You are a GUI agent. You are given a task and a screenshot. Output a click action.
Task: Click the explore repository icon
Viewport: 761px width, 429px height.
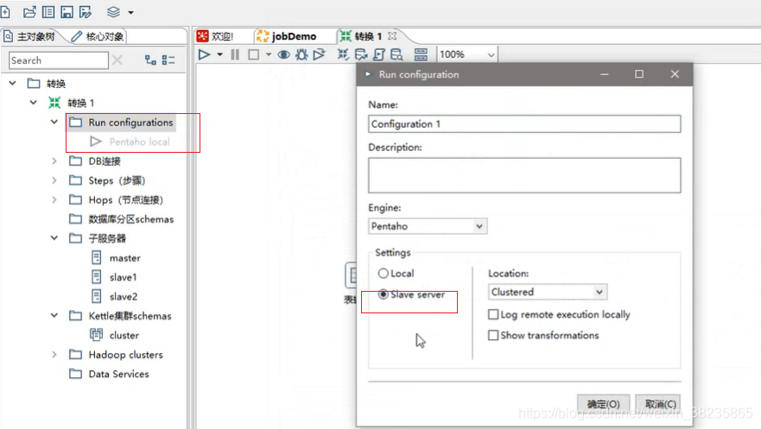click(48, 11)
